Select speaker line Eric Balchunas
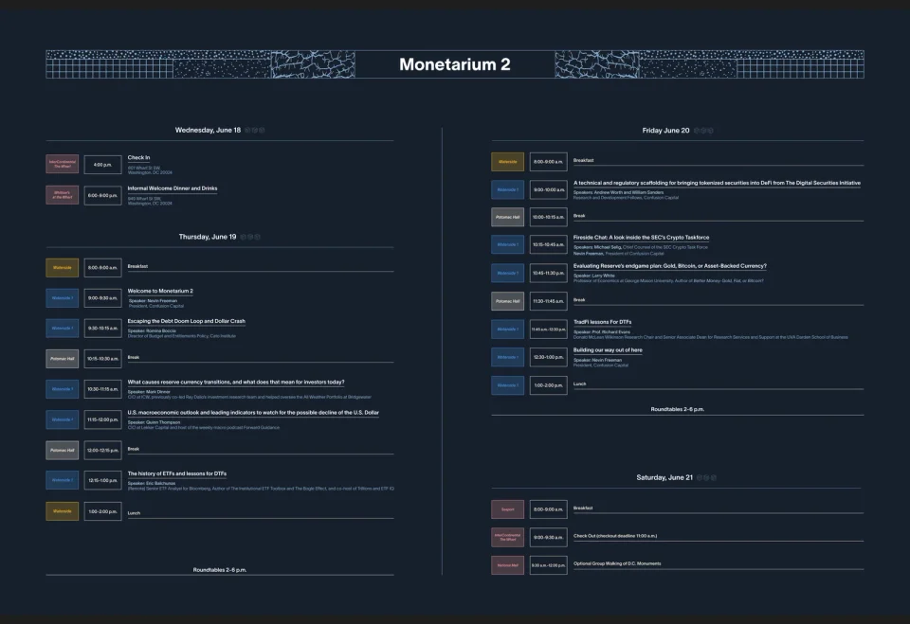Screen dimensions: 910x624 pos(152,483)
